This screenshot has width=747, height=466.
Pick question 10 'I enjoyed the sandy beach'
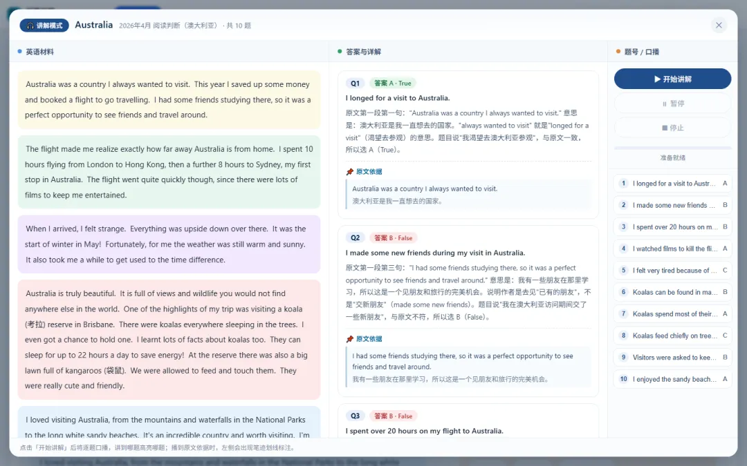[x=672, y=379]
